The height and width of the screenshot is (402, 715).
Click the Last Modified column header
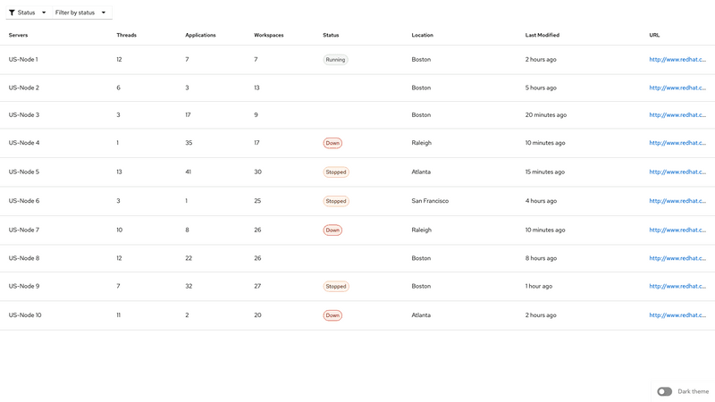[x=542, y=36]
